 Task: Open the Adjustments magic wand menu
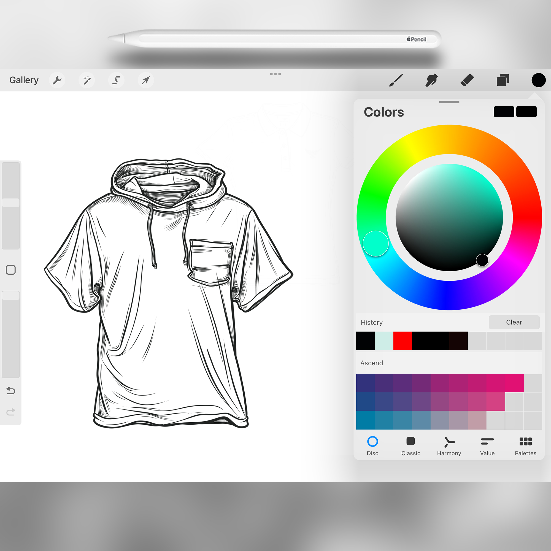click(87, 80)
